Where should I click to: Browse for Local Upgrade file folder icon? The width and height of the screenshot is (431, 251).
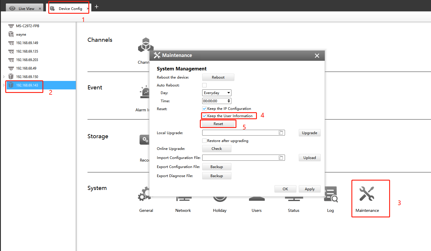click(x=281, y=133)
